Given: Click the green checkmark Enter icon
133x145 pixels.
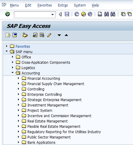Looking at the screenshot, I should [8, 14].
